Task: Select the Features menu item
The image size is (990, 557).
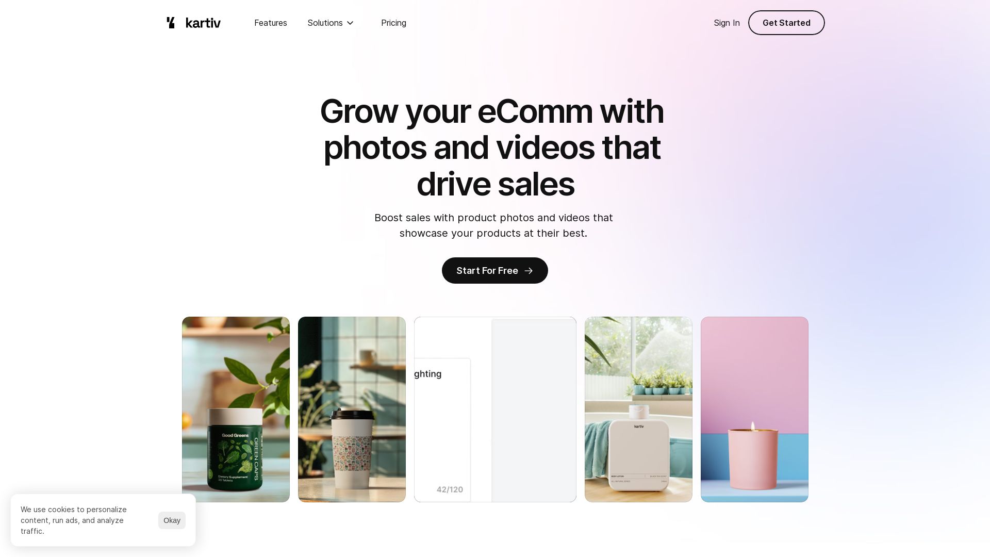Action: point(271,23)
